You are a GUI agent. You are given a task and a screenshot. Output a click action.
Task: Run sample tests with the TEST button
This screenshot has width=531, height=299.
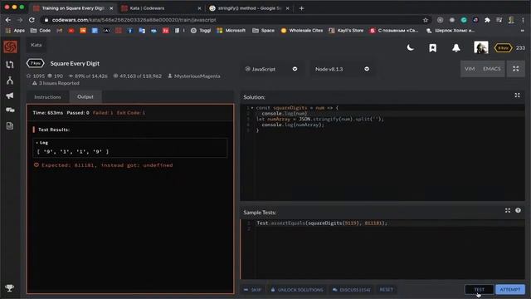pos(480,290)
